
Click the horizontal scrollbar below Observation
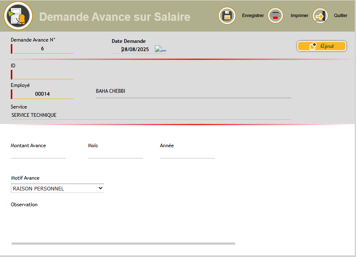[x=123, y=242]
